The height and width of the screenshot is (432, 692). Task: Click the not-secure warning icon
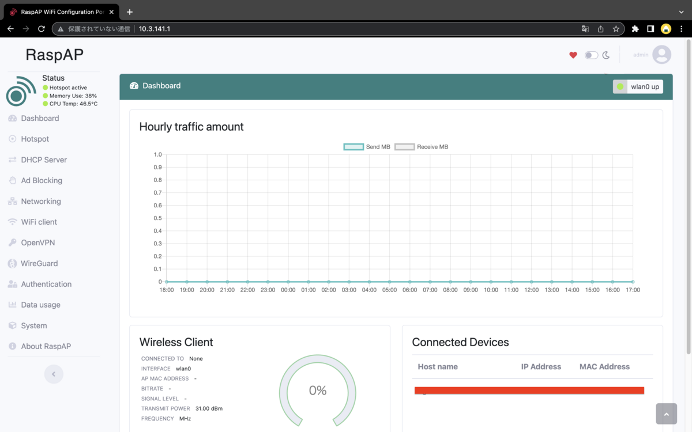click(x=61, y=29)
